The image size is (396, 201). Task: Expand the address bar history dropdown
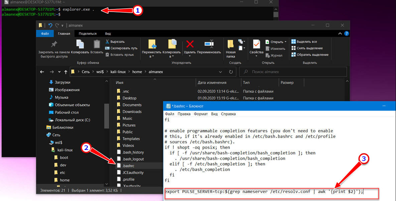(220, 72)
